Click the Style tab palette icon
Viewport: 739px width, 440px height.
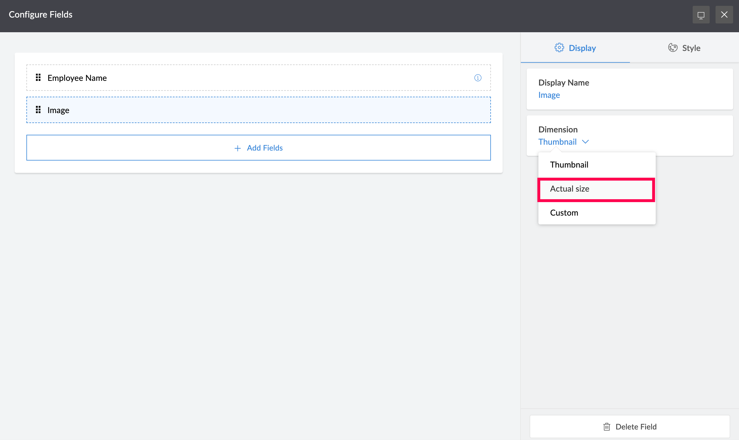click(x=672, y=48)
